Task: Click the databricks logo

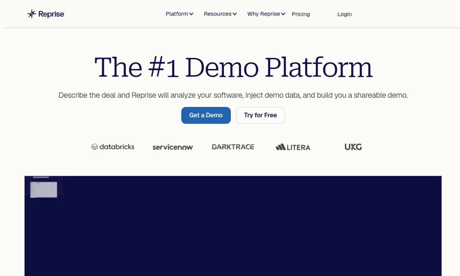Action: pos(113,147)
